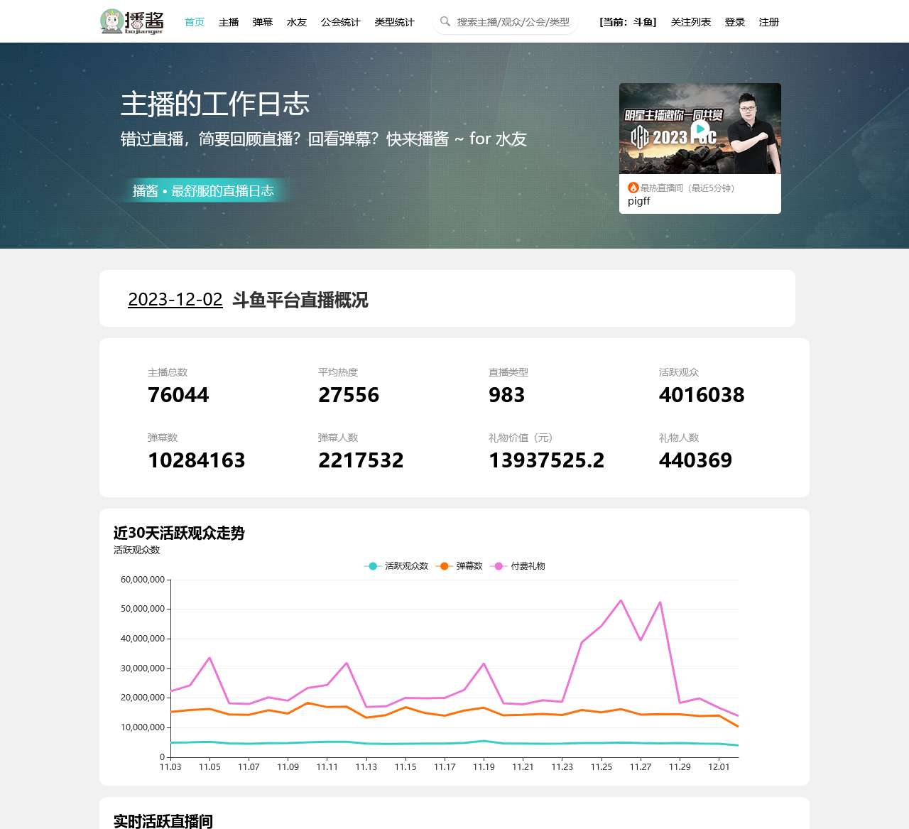Image resolution: width=909 pixels, height=829 pixels.
Task: Click the 登录 link
Action: point(735,22)
